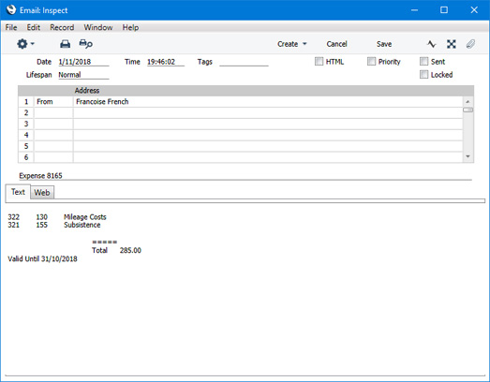490x382 pixels.
Task: Click the Tags input field
Action: coord(244,62)
